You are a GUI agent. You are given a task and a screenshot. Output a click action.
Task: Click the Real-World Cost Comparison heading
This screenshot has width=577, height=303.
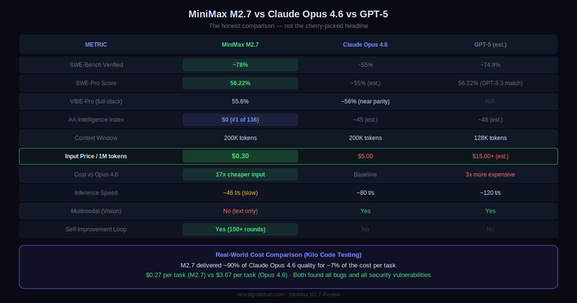tap(288, 255)
